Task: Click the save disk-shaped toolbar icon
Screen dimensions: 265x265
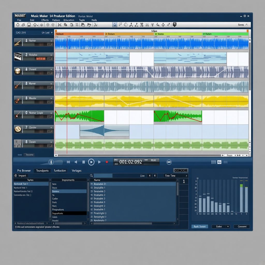Action: click(x=29, y=25)
